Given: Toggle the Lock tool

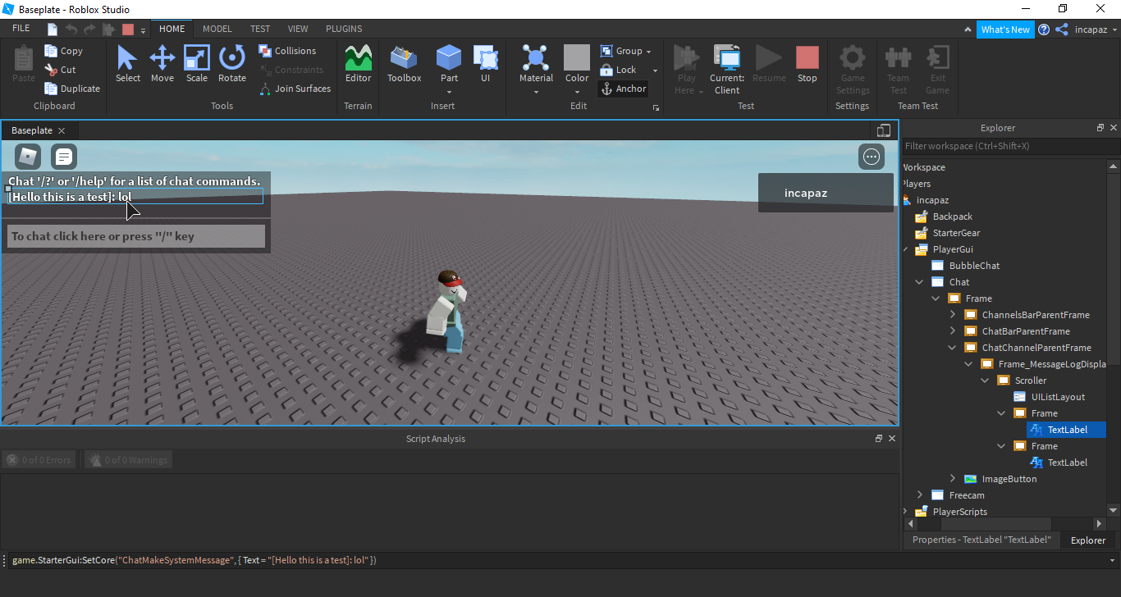Looking at the screenshot, I should click(x=619, y=70).
